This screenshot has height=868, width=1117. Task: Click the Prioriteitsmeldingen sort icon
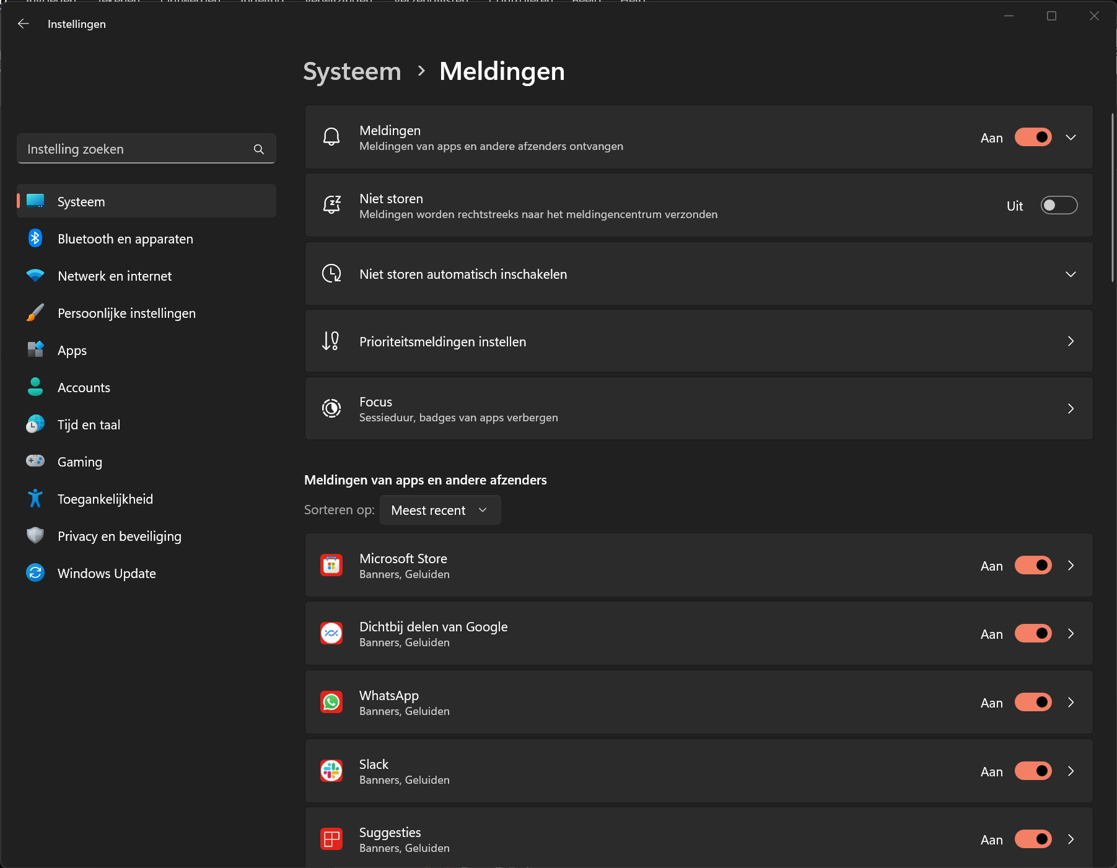click(331, 341)
